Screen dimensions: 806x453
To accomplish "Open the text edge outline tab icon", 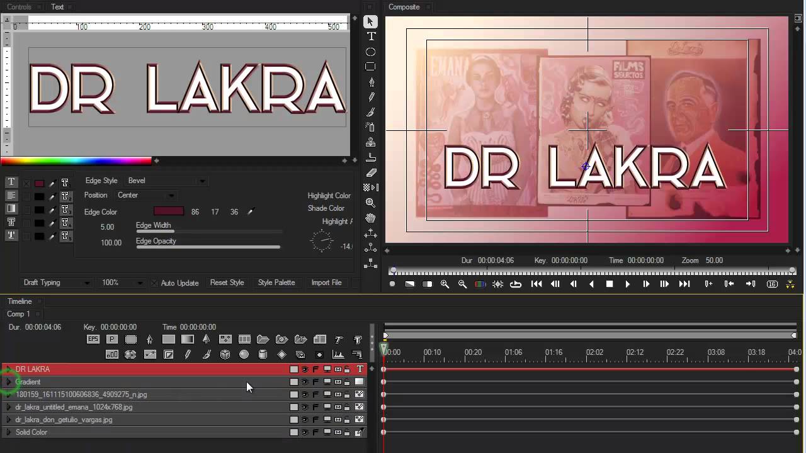I will (x=11, y=222).
